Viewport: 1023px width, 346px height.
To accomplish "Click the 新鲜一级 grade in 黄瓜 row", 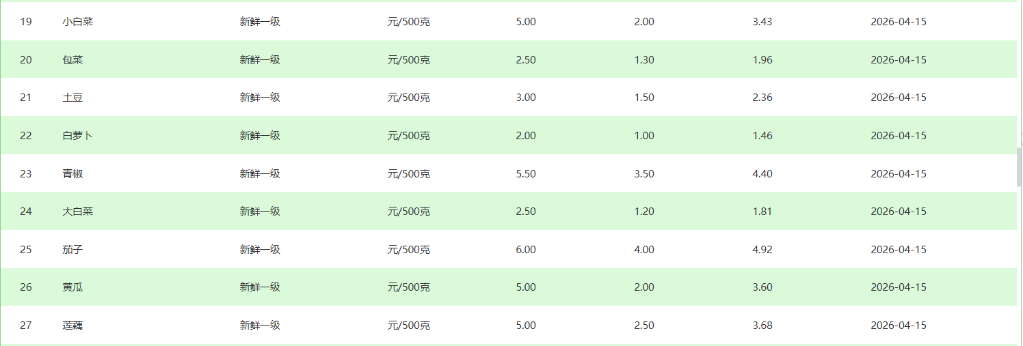I will (260, 287).
